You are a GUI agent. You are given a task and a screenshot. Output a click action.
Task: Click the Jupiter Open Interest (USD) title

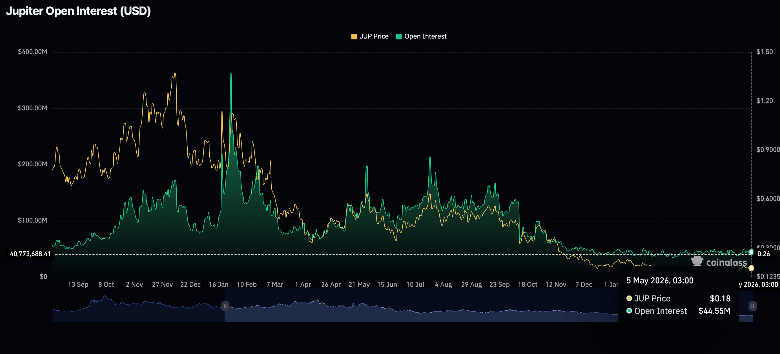pyautogui.click(x=78, y=11)
